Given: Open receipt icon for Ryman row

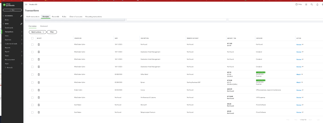Looking at the screenshot, I should [x=39, y=82].
